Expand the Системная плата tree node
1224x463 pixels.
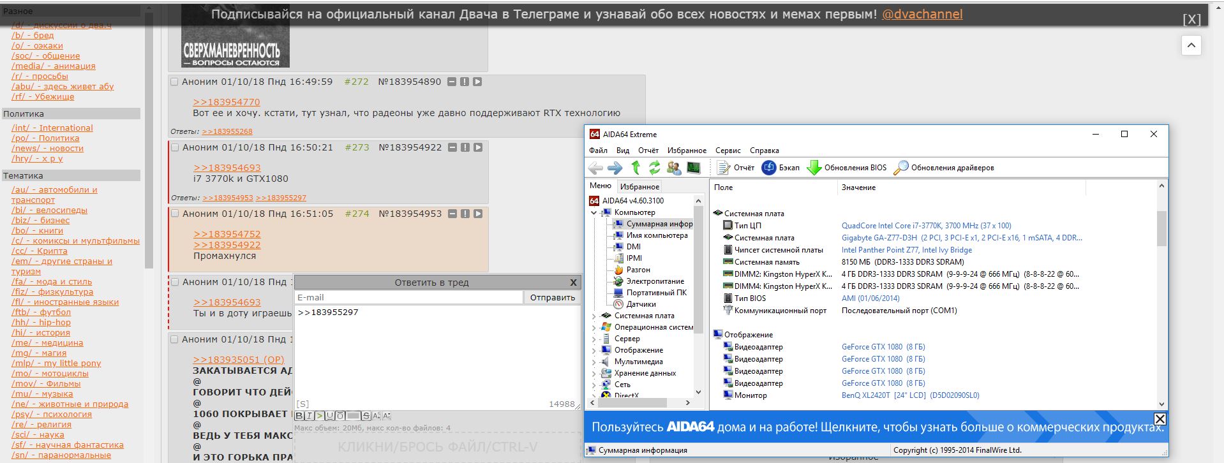(x=593, y=316)
